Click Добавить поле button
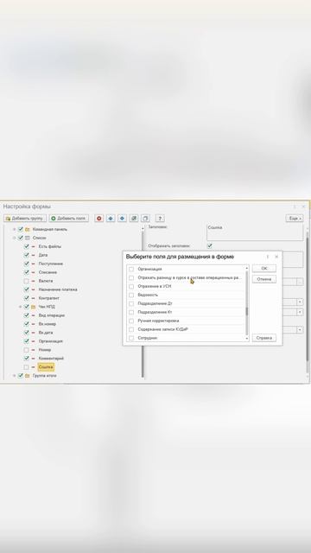 coord(69,219)
